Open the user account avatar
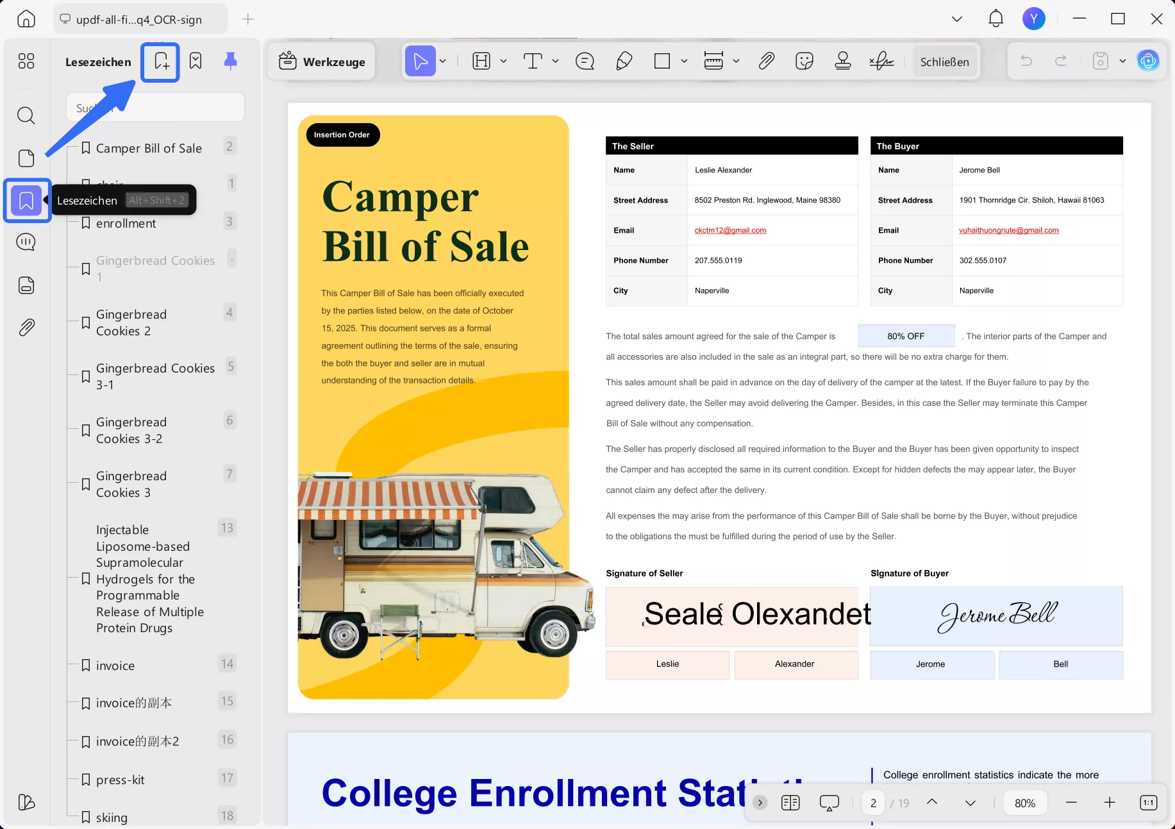The height and width of the screenshot is (829, 1175). (1034, 19)
